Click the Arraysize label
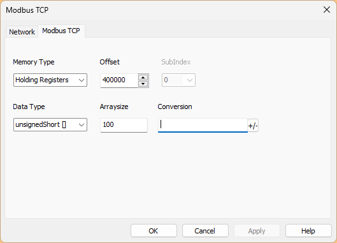The width and height of the screenshot is (337, 243). 114,107
